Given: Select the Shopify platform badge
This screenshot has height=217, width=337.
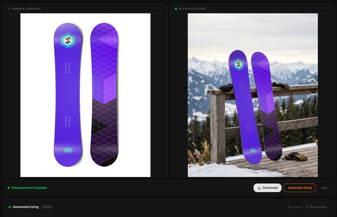Looking at the screenshot, I should point(47,207).
